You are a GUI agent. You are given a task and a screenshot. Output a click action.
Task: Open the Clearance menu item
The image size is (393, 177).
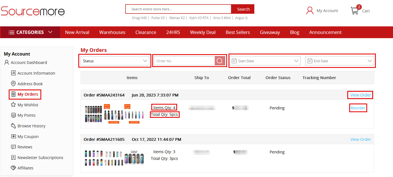146,32
